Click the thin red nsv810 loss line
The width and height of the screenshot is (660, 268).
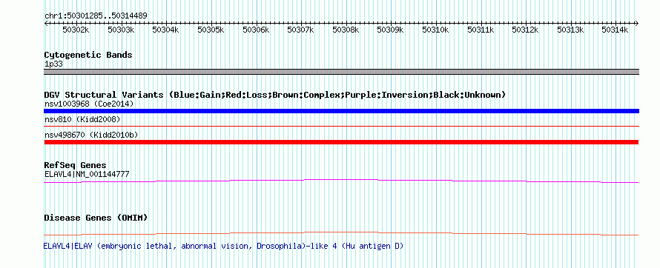[x=341, y=126]
